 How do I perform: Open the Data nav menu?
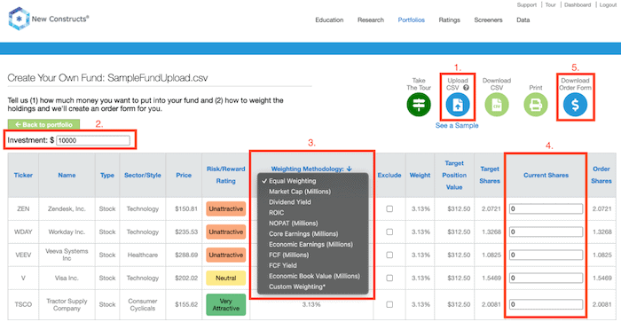pos(523,20)
